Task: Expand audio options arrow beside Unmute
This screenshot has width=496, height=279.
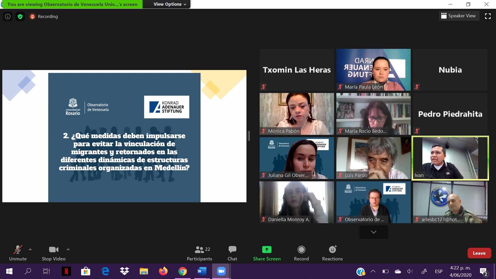Action: (30, 250)
